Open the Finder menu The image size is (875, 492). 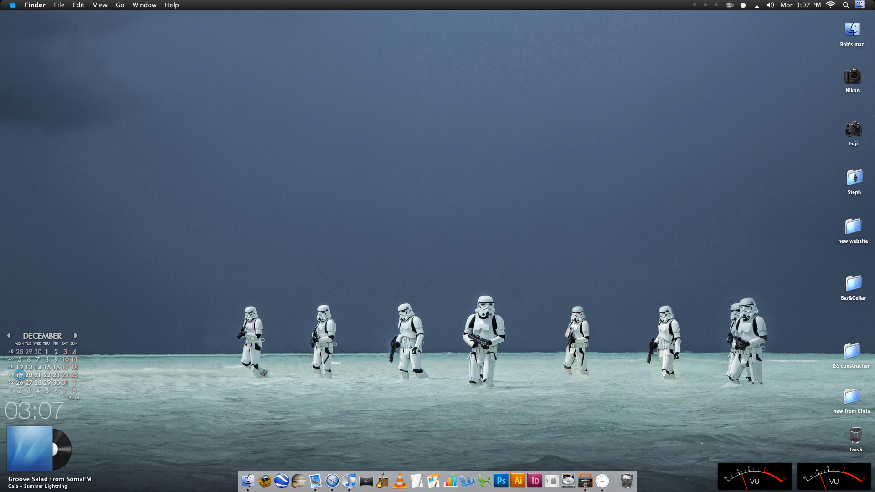click(x=35, y=5)
